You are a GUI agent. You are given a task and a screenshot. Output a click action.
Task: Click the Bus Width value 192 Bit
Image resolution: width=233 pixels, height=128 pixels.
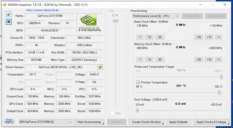pyautogui.click(x=84, y=52)
